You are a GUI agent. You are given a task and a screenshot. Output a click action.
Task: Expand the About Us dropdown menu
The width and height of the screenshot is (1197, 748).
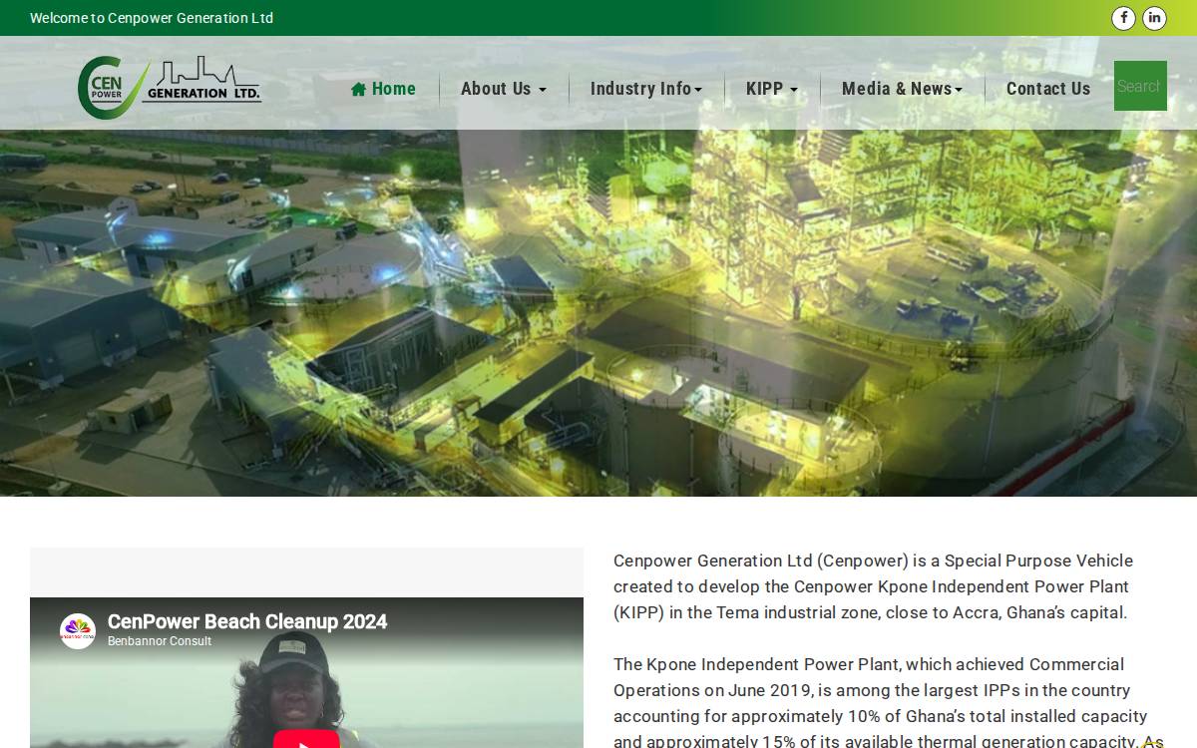pyautogui.click(x=504, y=89)
